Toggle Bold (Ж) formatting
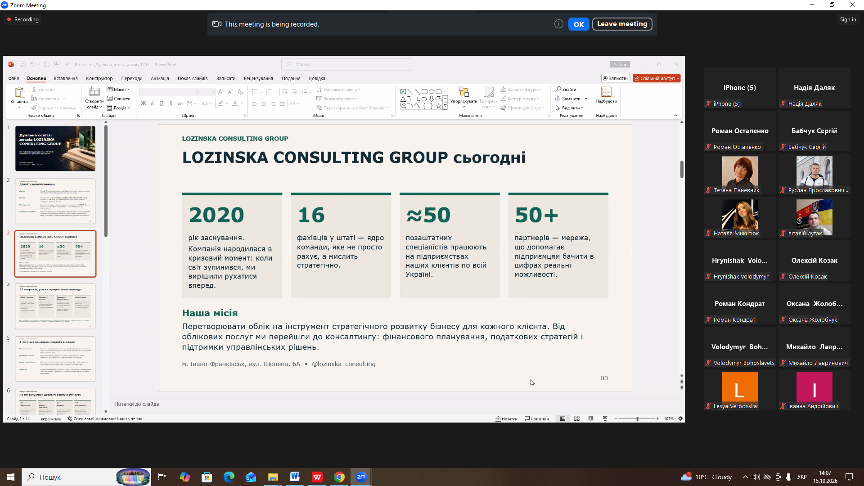This screenshot has width=864, height=486. [x=143, y=103]
